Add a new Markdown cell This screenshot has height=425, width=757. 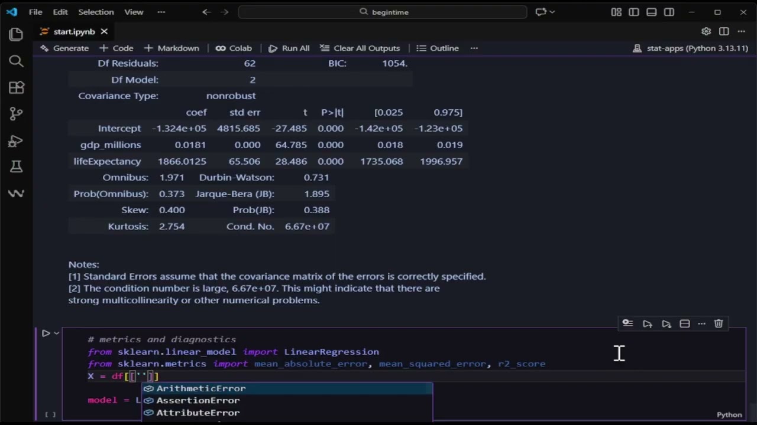tap(172, 48)
